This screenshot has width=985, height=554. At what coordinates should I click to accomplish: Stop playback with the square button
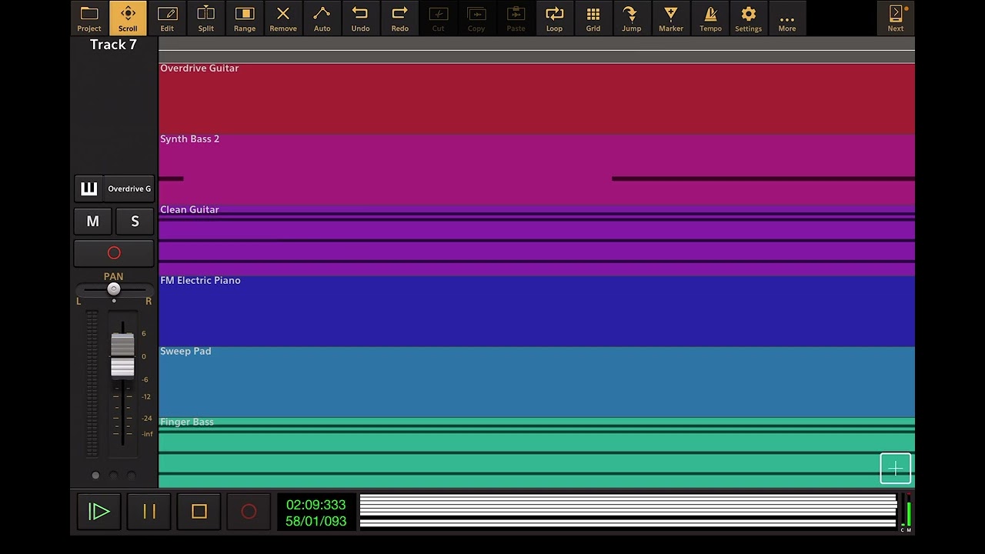click(199, 512)
